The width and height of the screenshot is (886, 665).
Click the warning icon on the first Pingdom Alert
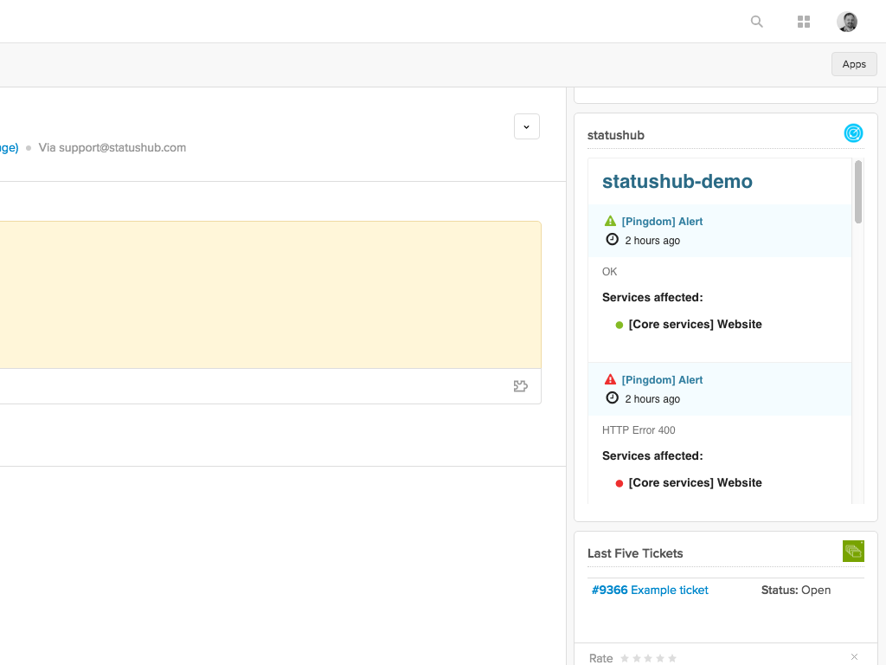[x=611, y=221]
